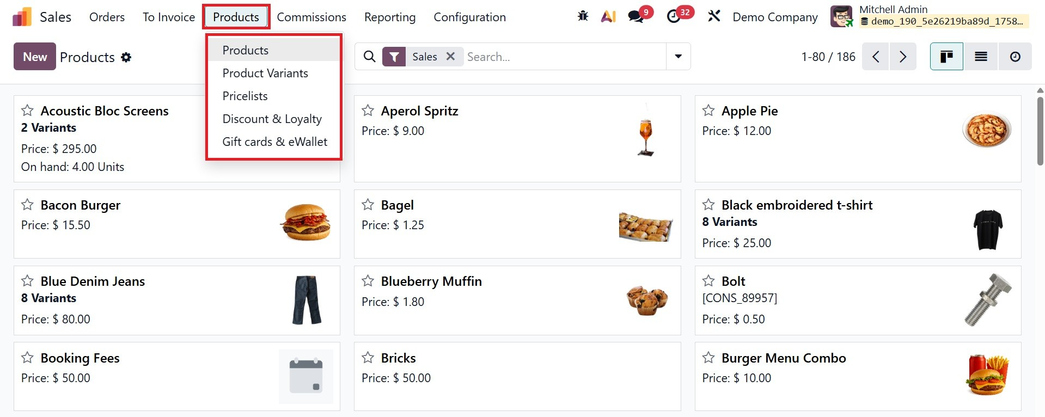
Task: Toggle favorite star on Apple Pie
Action: pos(708,111)
